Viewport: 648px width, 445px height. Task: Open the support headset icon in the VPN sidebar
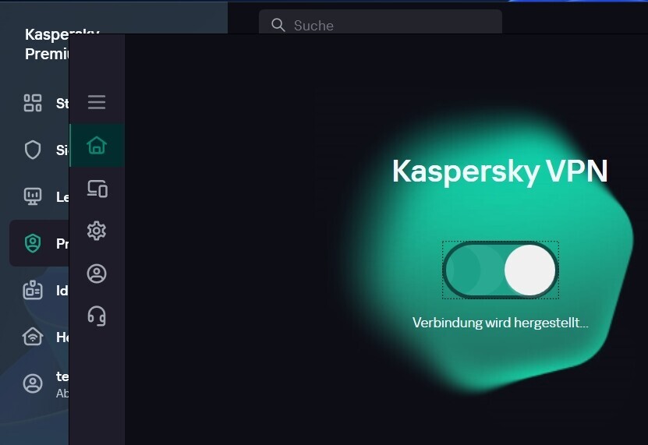(x=97, y=316)
